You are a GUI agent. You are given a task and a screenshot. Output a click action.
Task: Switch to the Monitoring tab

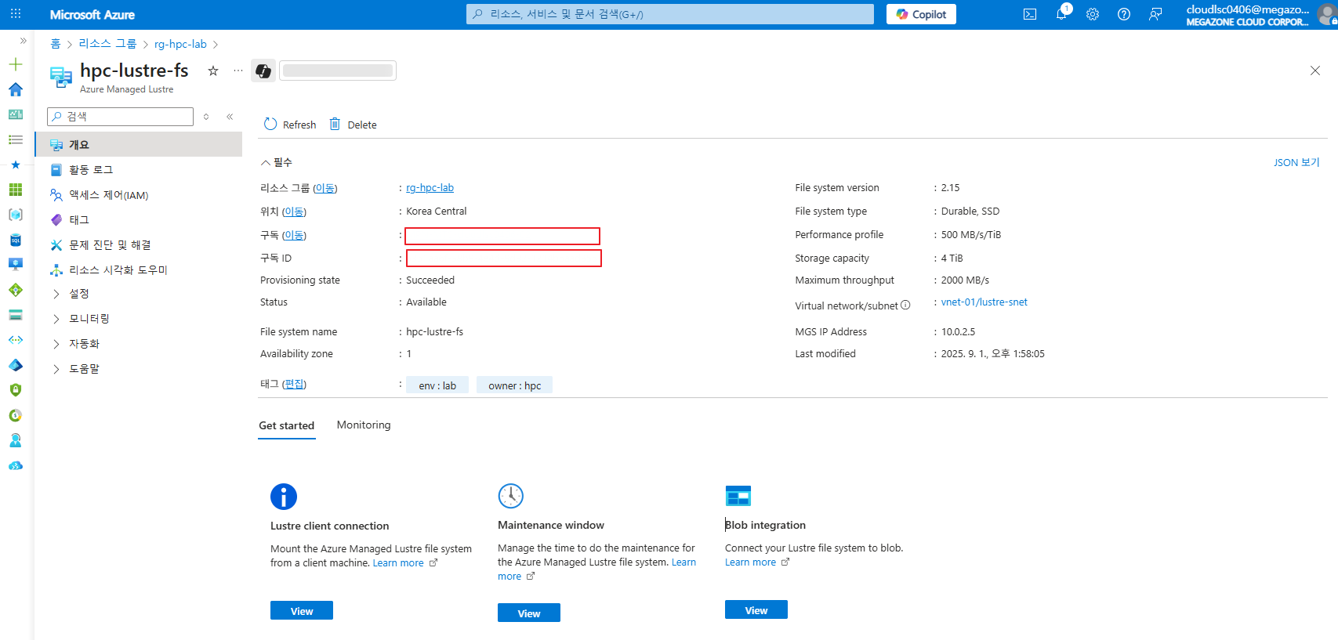[x=364, y=425]
